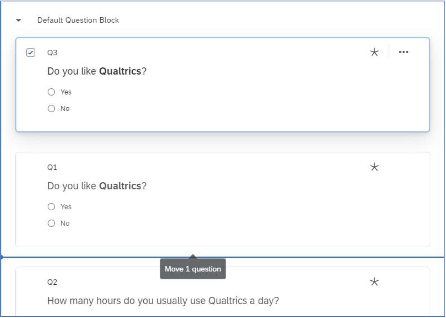446x318 pixels.
Task: Select the Yes radio button in Q3
Action: click(51, 92)
